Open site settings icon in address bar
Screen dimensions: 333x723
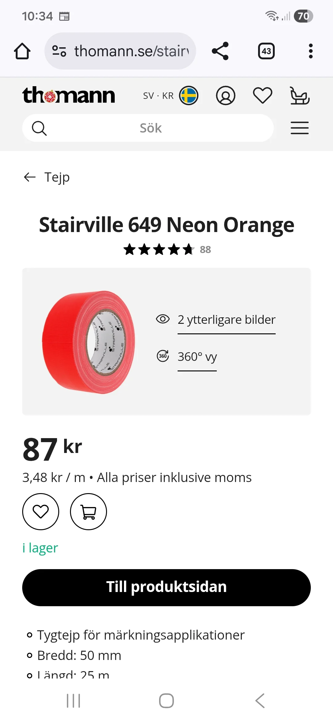point(59,51)
